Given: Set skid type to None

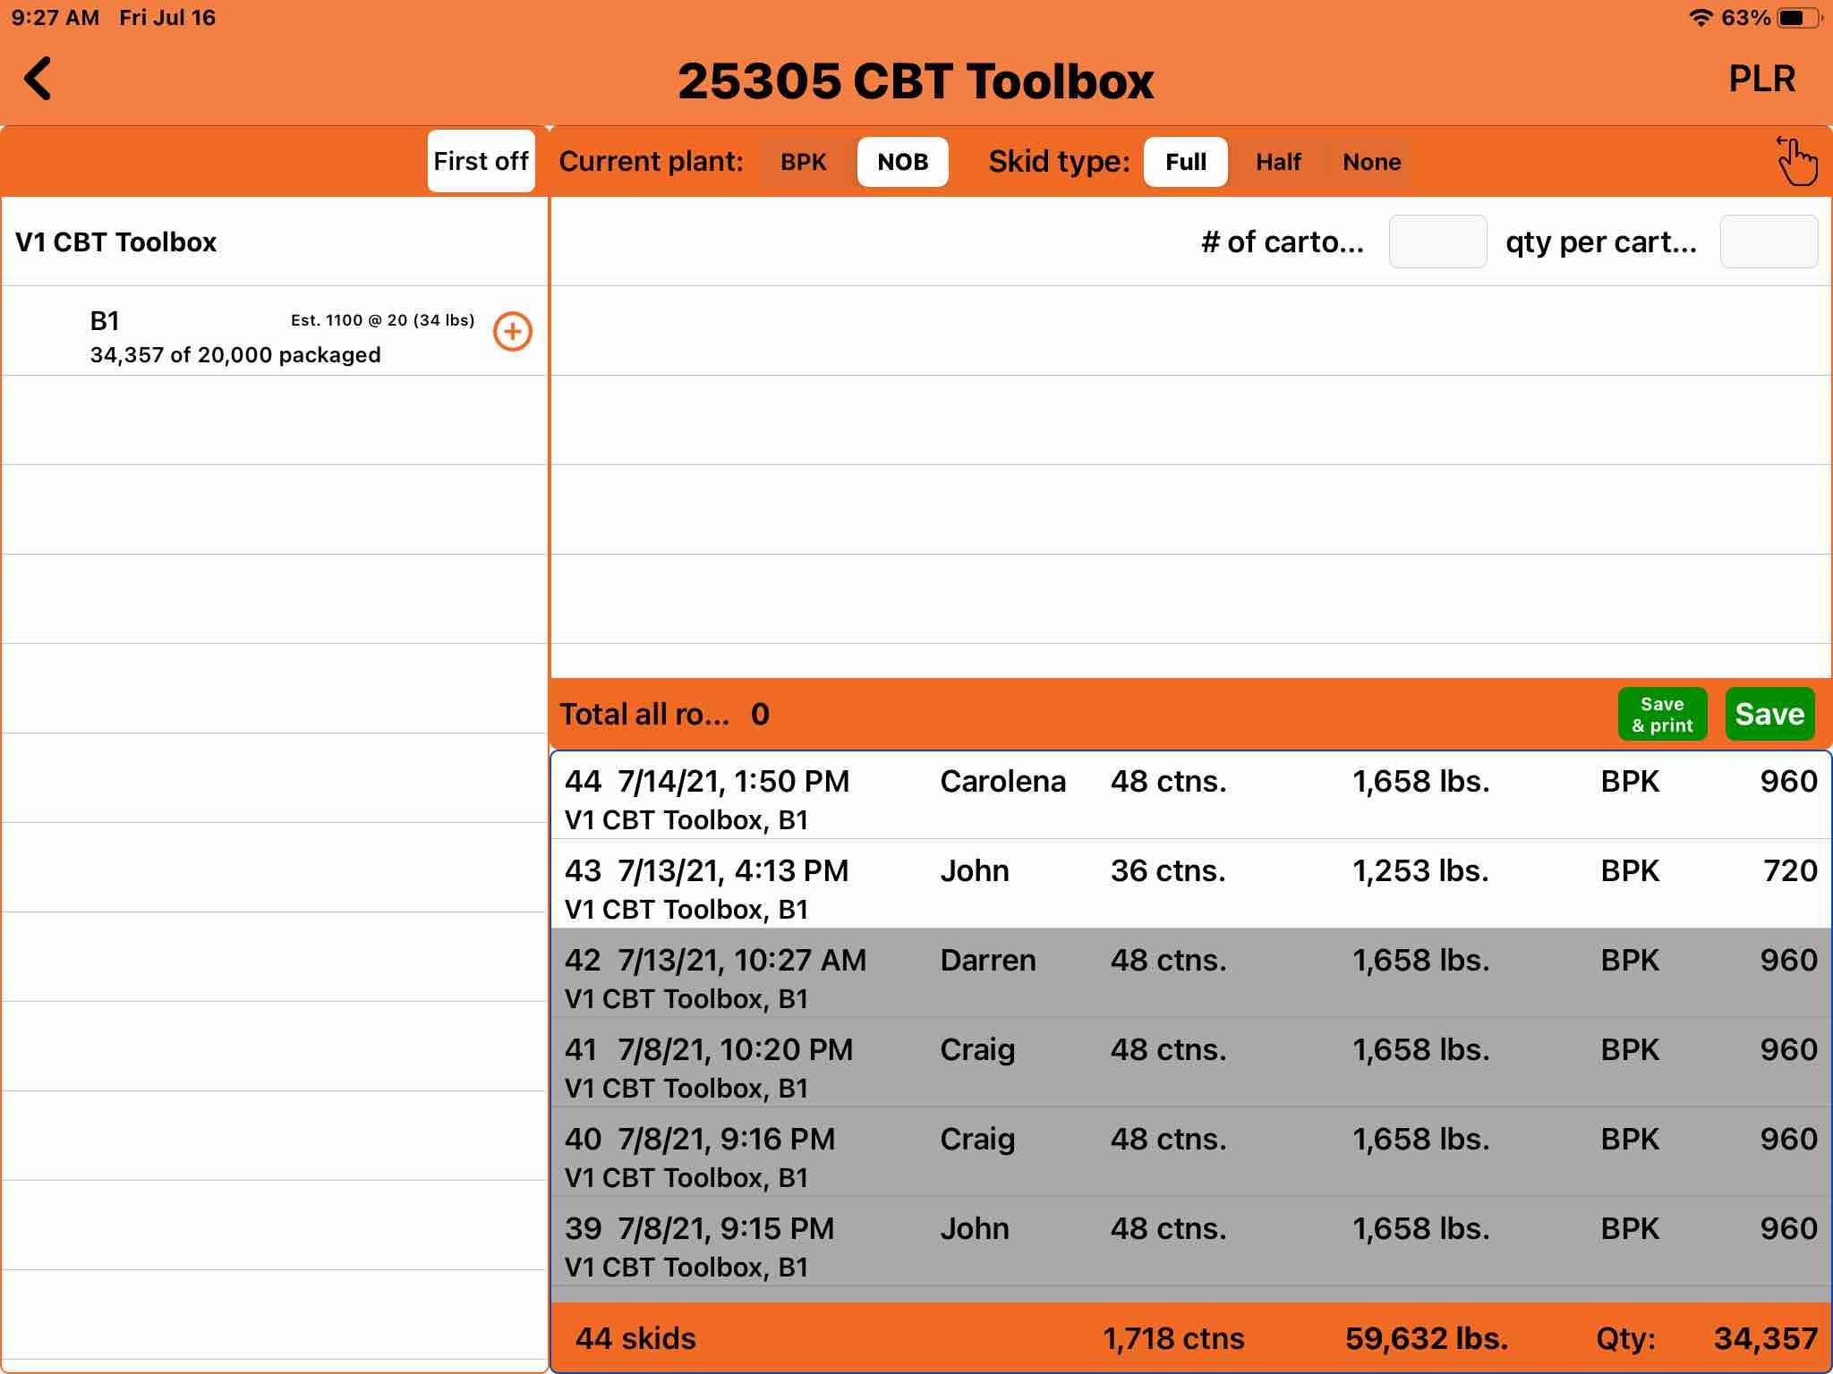Looking at the screenshot, I should point(1371,162).
